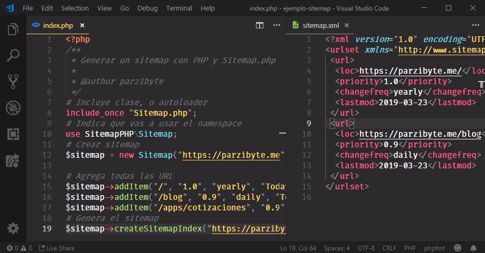Click the XML file icon on the sitemap.xml tab
485x253 pixels.
pos(296,25)
